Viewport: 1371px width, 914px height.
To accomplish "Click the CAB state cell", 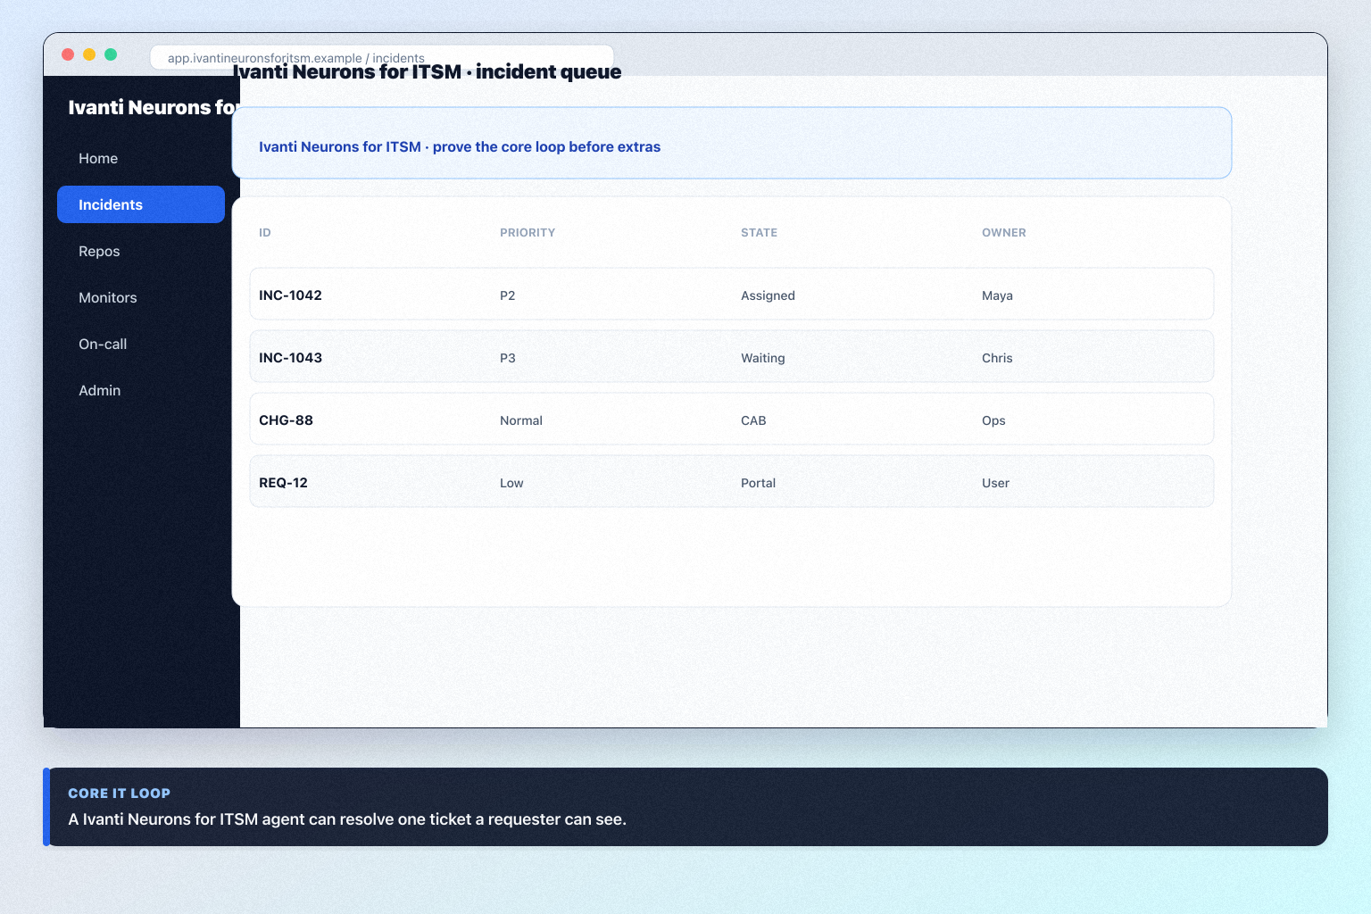I will [x=753, y=420].
